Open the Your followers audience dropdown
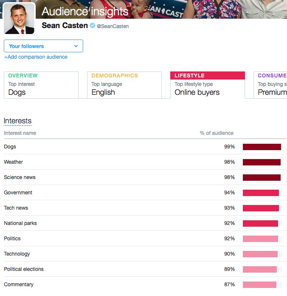Viewport: 287px width, 296px height. (43, 46)
